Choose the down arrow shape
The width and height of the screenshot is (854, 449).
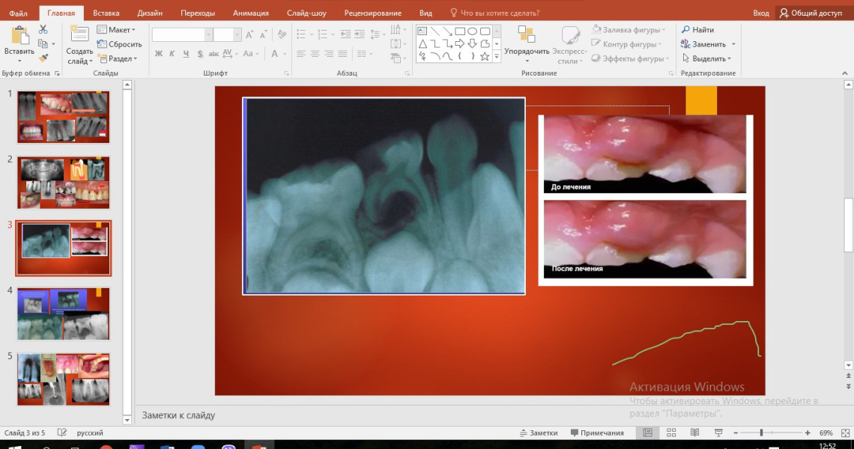[x=472, y=43]
